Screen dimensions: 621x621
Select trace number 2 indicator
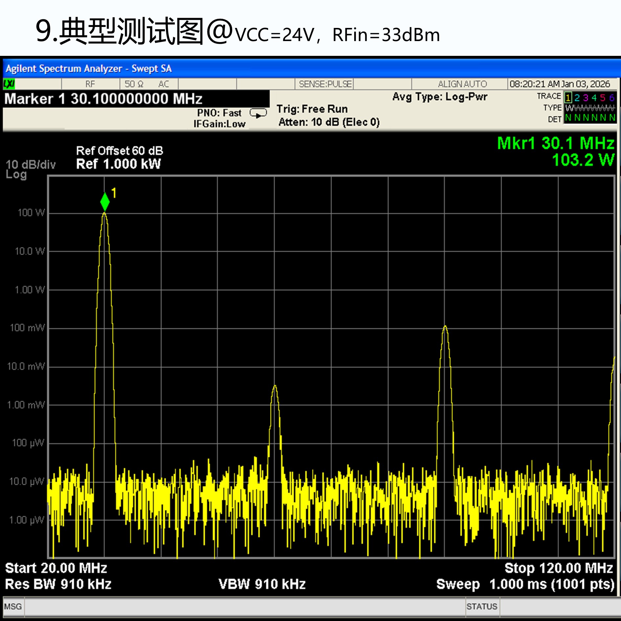577,98
